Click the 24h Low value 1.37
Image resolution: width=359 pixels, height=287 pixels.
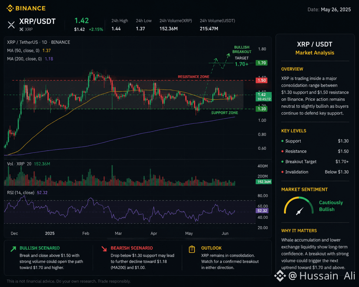click(x=140, y=29)
